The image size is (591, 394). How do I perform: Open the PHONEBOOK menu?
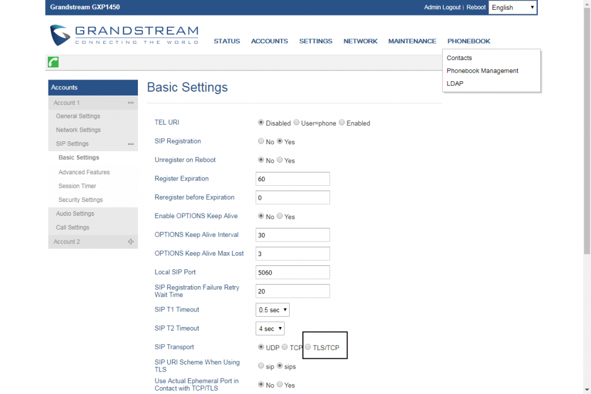point(469,41)
